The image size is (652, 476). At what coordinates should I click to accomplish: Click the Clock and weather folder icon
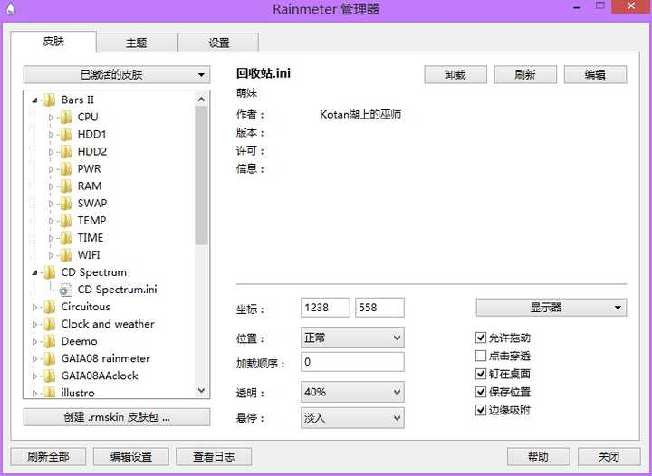click(x=50, y=324)
